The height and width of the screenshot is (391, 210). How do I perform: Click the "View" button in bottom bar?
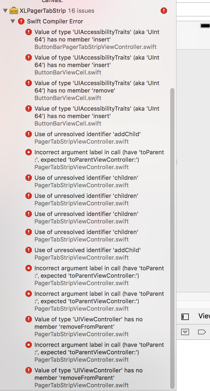(x=204, y=316)
